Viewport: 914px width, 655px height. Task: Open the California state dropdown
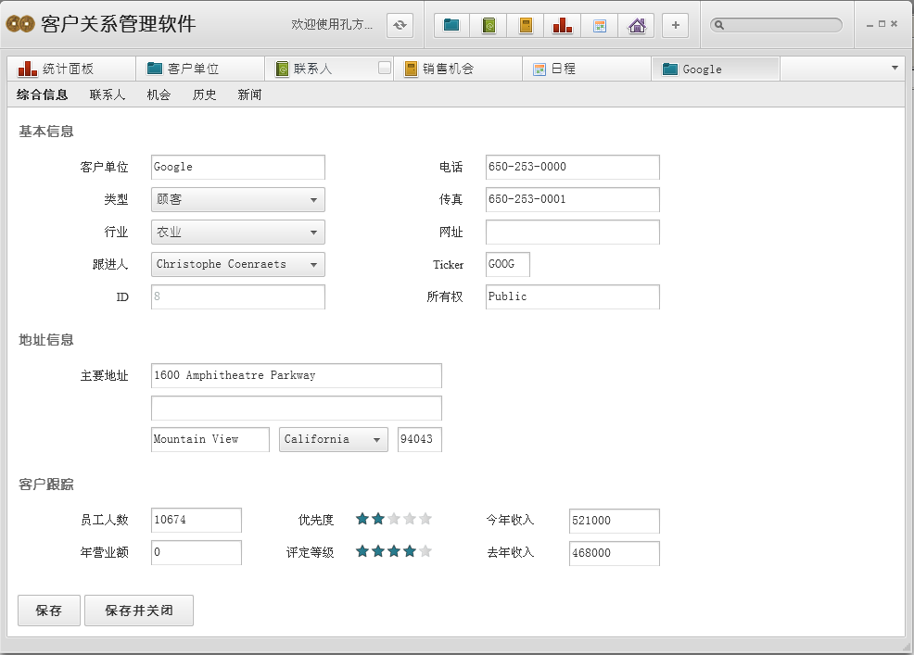pos(334,439)
